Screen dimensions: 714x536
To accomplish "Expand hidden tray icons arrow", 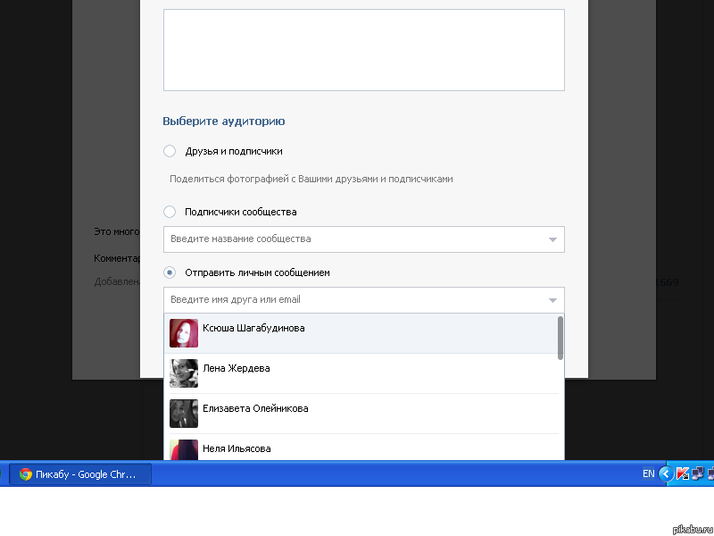I will [x=666, y=474].
